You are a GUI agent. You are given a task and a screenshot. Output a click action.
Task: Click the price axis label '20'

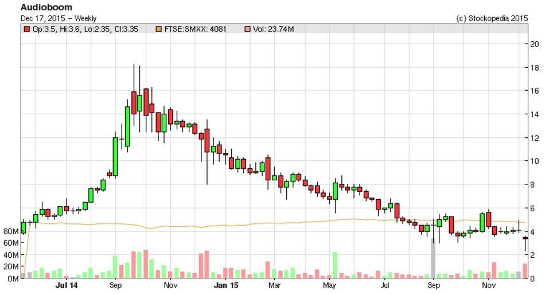coord(534,44)
